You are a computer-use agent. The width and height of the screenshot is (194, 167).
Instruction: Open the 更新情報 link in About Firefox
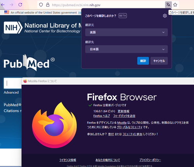[x=123, y=111]
